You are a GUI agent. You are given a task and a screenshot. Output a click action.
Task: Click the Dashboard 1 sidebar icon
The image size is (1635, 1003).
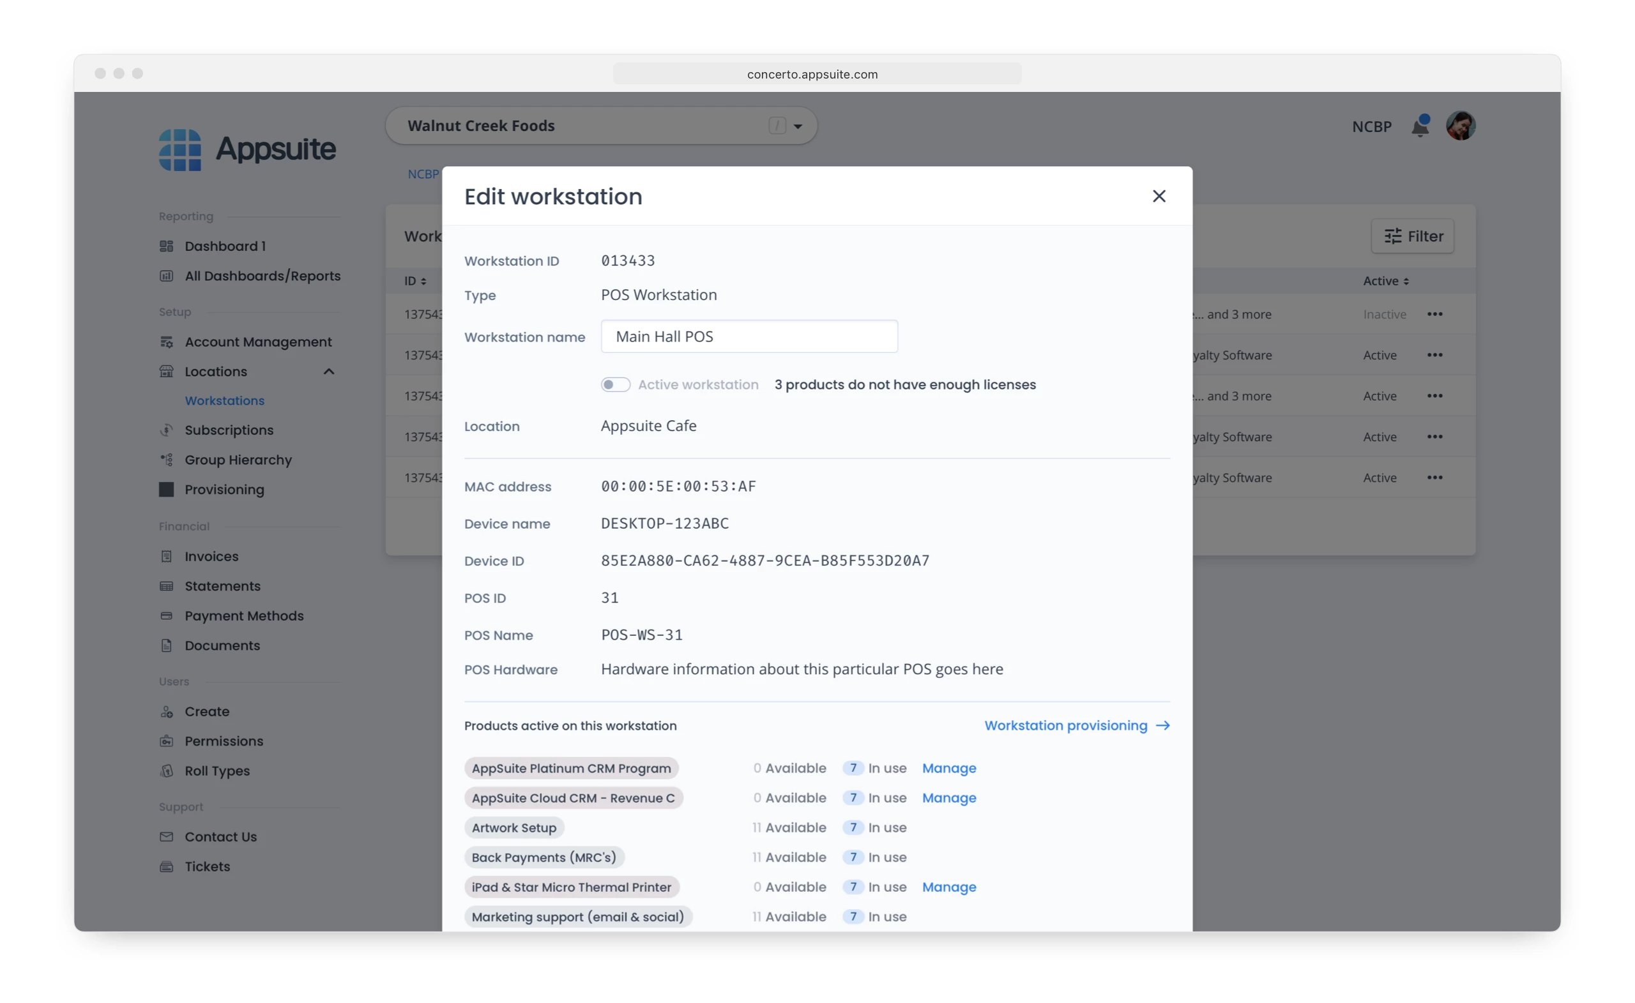coord(167,246)
